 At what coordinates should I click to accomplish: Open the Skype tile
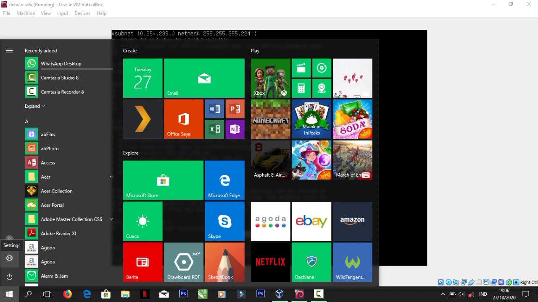pos(225,221)
